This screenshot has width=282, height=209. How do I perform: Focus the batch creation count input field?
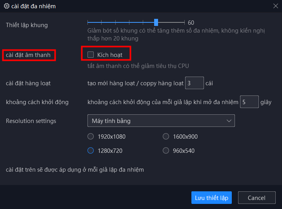pyautogui.click(x=194, y=83)
